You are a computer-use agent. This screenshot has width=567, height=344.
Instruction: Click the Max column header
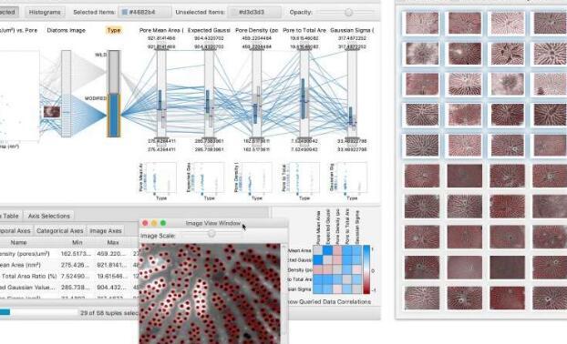point(113,243)
